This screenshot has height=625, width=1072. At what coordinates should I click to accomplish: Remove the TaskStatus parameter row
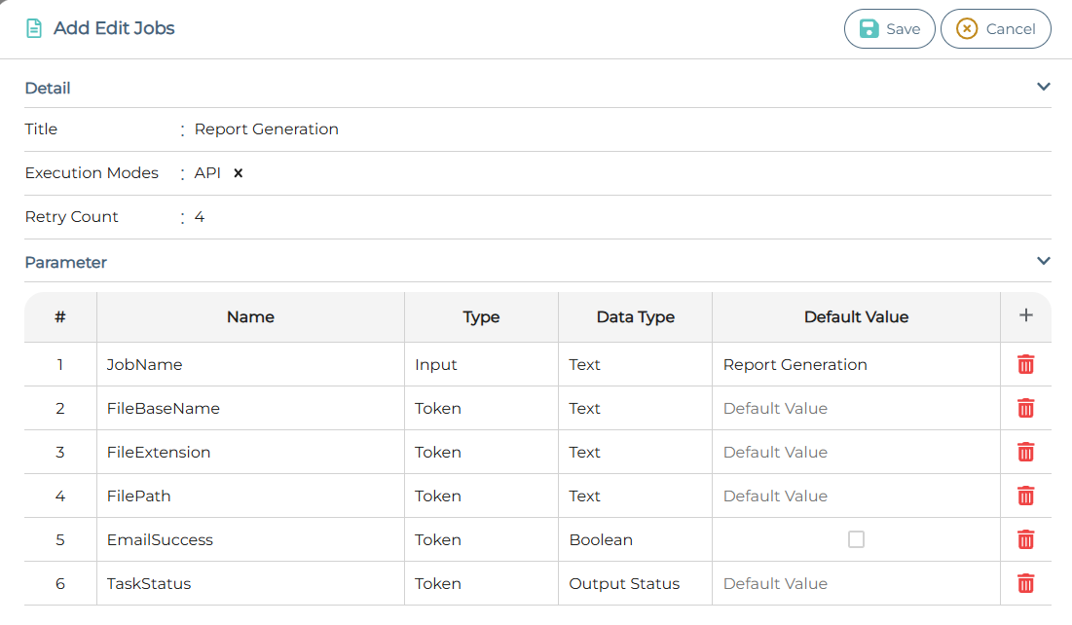pyautogui.click(x=1025, y=583)
